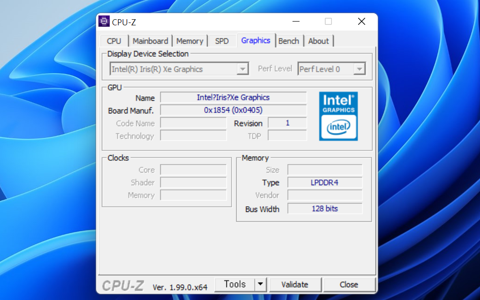Image resolution: width=480 pixels, height=300 pixels.
Task: Go to the SPD tab
Action: (222, 41)
